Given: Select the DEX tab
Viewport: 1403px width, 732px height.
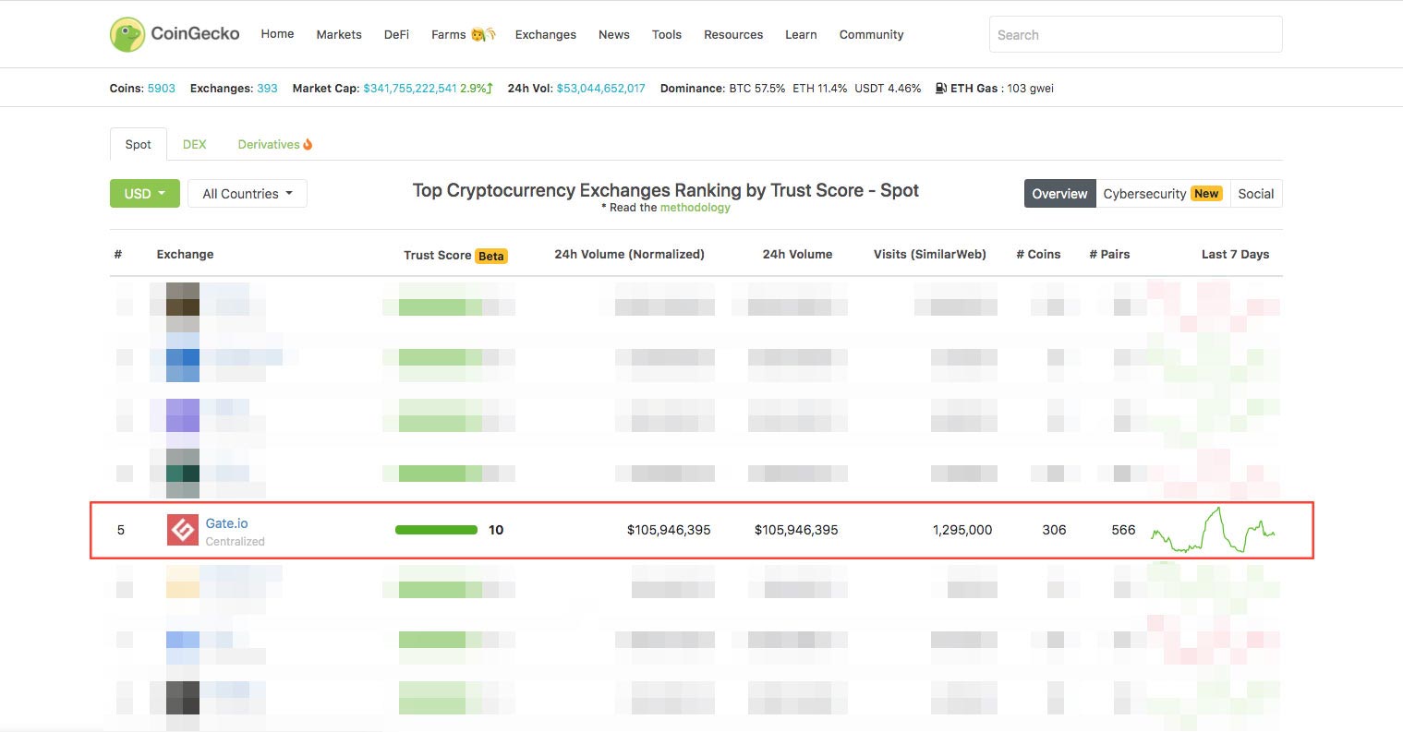Looking at the screenshot, I should (x=194, y=144).
